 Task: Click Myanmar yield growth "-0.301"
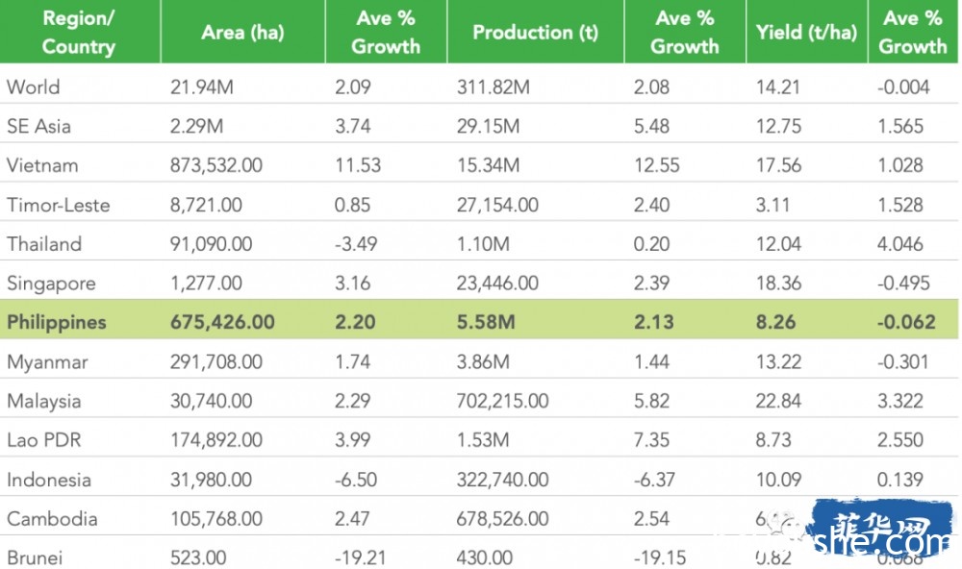pos(902,361)
